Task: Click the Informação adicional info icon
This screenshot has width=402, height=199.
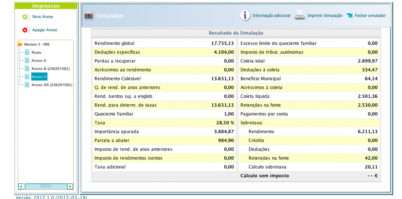Action: 245,15
